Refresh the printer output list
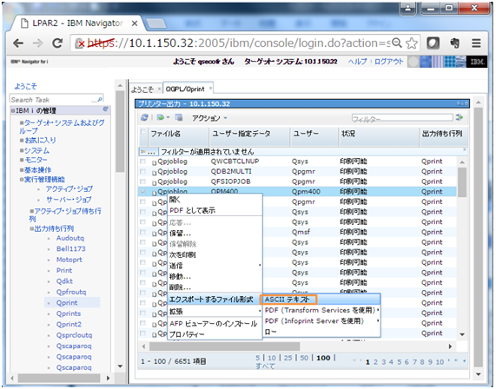 144,117
